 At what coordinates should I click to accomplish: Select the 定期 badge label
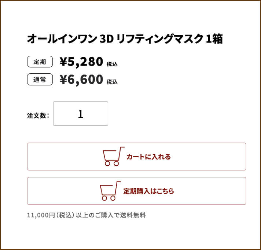point(40,62)
